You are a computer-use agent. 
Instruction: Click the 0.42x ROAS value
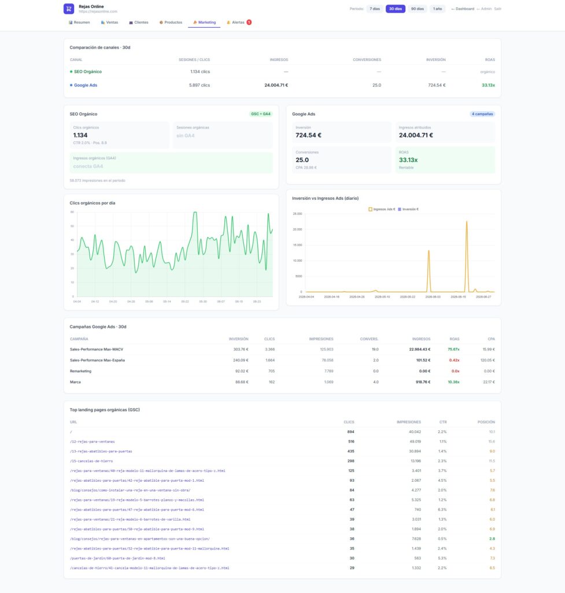(x=455, y=360)
